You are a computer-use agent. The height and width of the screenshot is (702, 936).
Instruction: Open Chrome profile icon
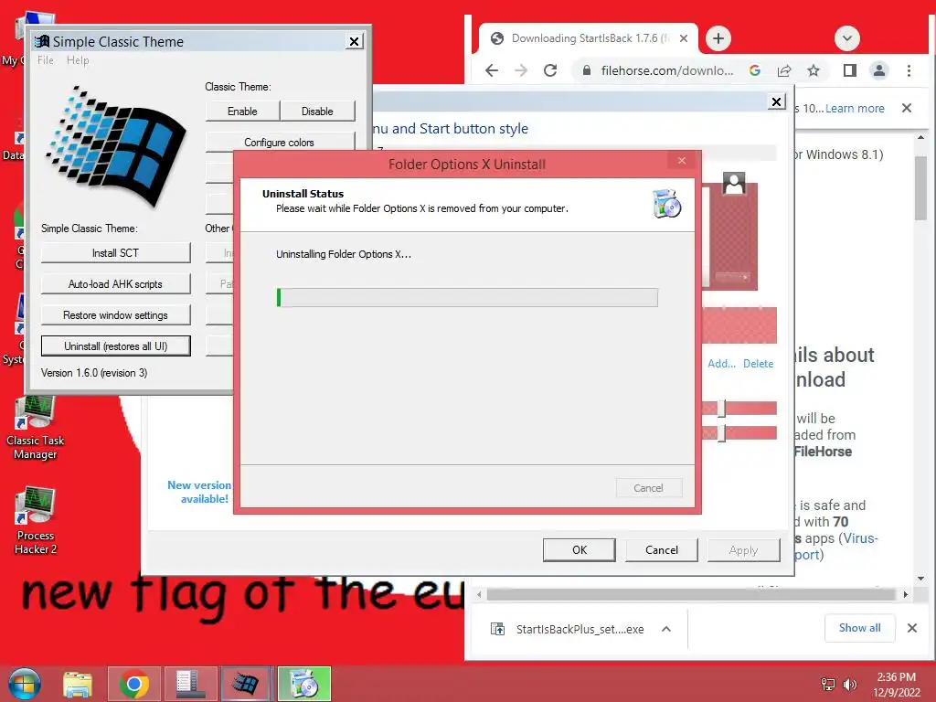click(x=878, y=70)
